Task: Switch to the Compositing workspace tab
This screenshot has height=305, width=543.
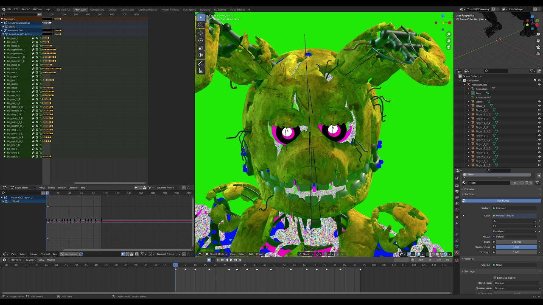Action: pyautogui.click(x=97, y=9)
